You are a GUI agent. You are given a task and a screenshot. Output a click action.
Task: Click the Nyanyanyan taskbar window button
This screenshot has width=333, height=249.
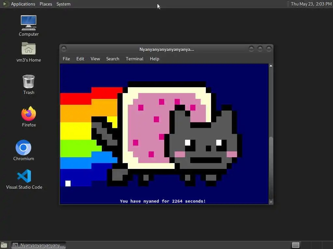(x=38, y=245)
